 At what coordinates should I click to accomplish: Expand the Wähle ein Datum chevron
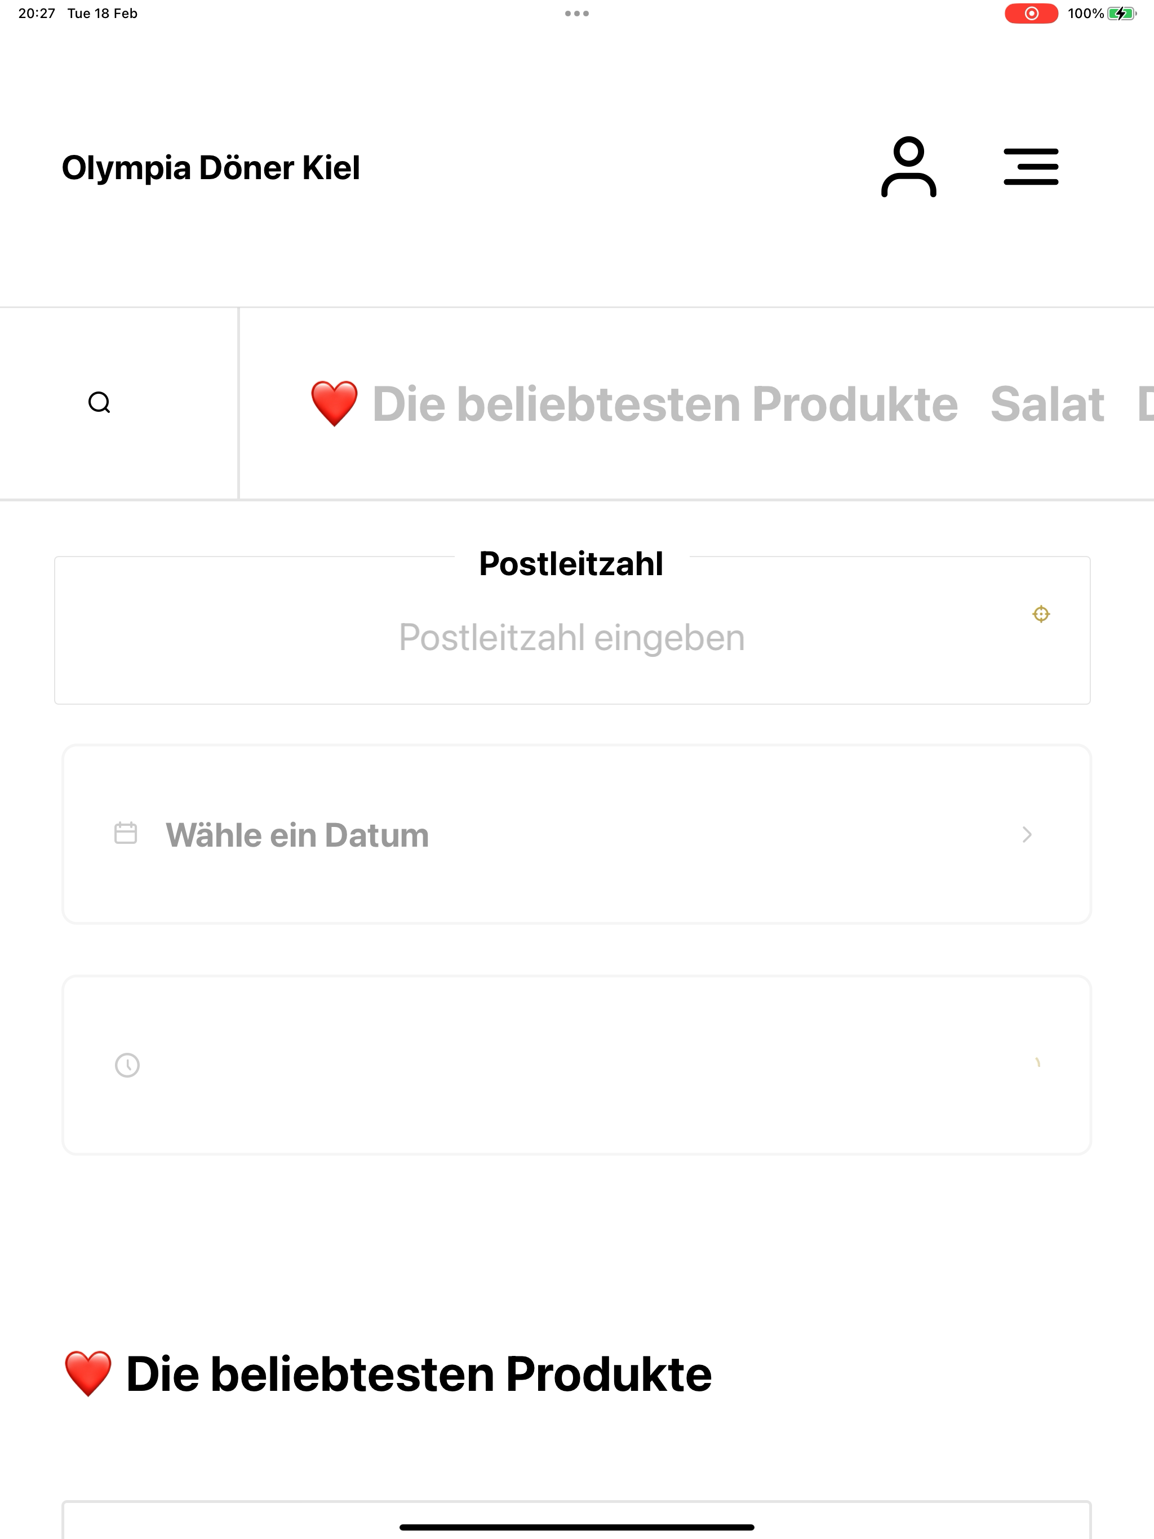click(1027, 834)
